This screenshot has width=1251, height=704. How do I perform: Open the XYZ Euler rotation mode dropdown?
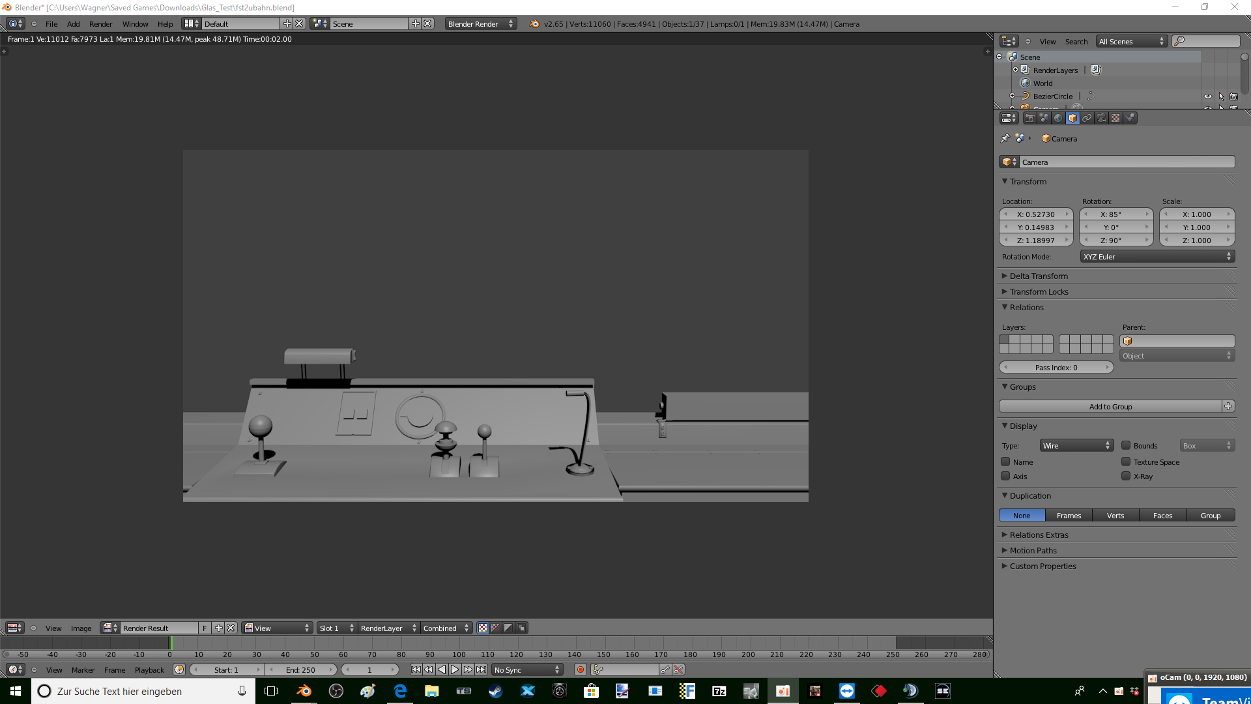pos(1157,257)
